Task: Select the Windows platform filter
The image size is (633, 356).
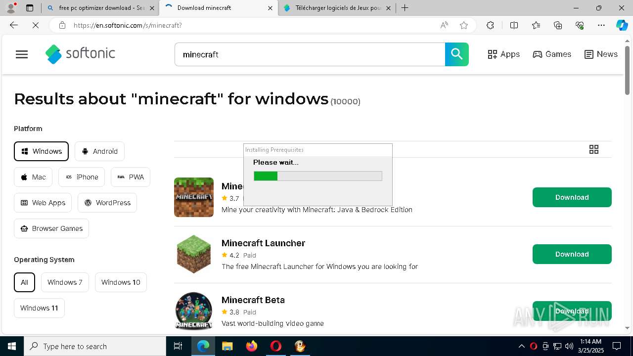Action: pyautogui.click(x=41, y=151)
